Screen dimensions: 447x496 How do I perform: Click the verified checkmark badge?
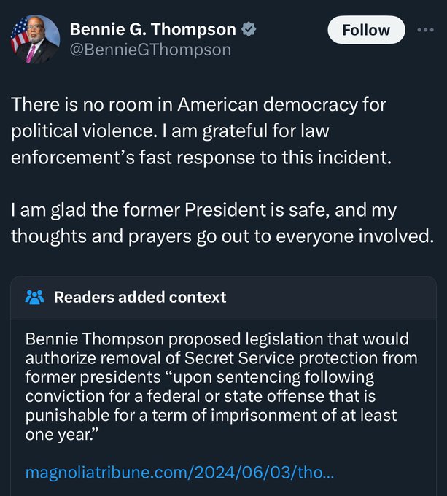point(249,30)
